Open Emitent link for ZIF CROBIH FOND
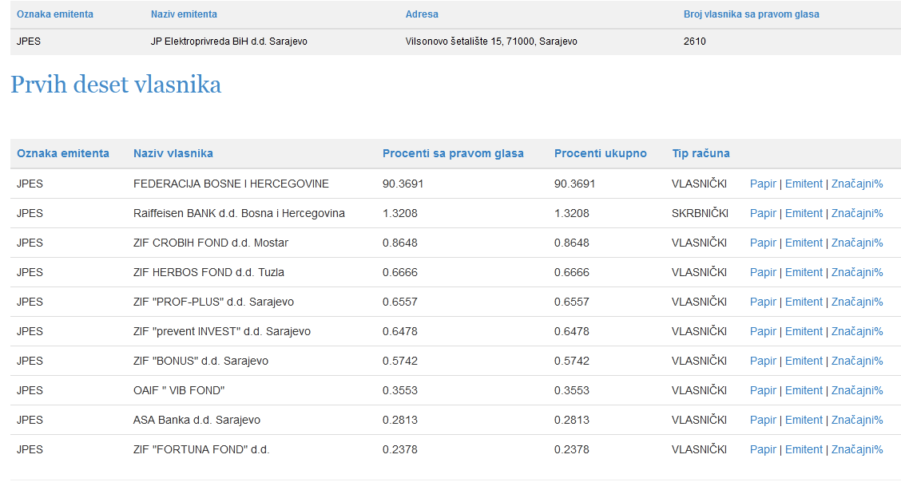The image size is (901, 490). (804, 243)
